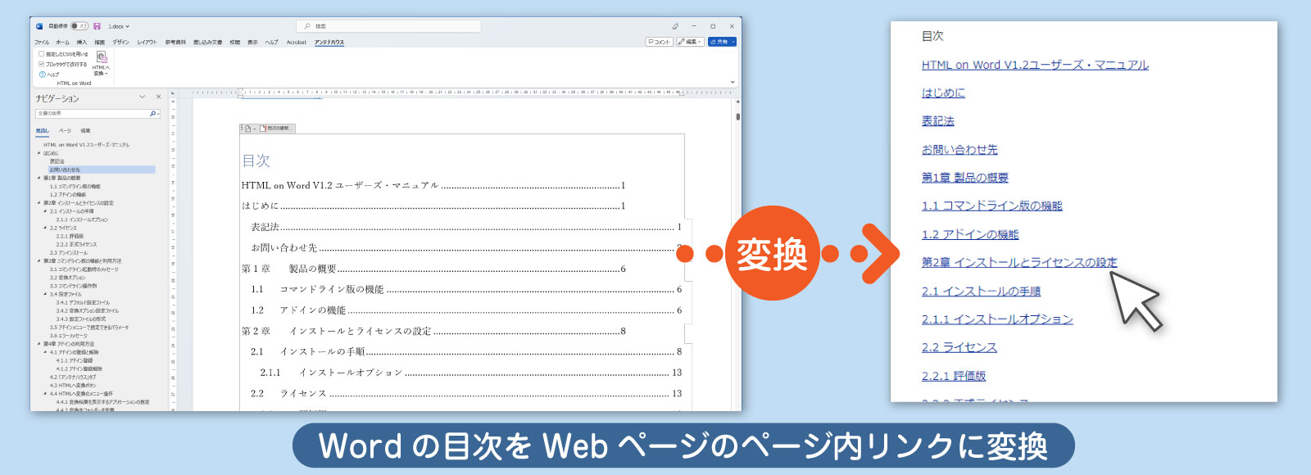
Task: Click the tab selector at ruler corner
Action: click(173, 93)
